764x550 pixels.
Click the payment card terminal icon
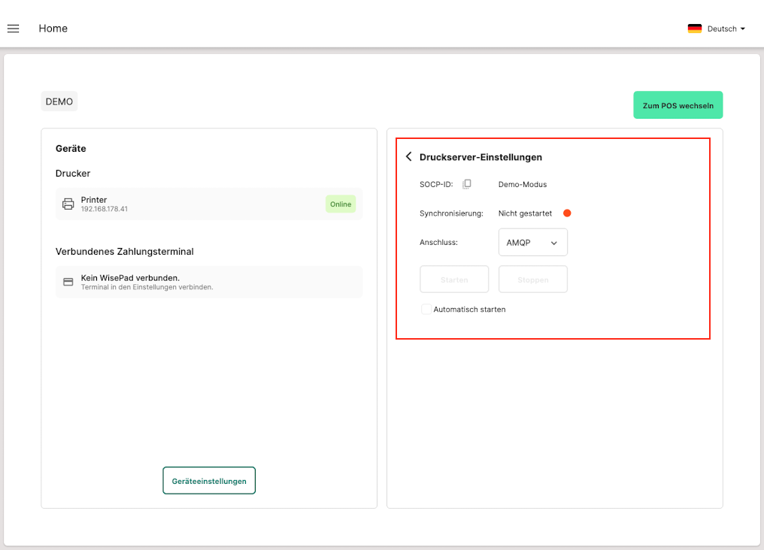[68, 282]
